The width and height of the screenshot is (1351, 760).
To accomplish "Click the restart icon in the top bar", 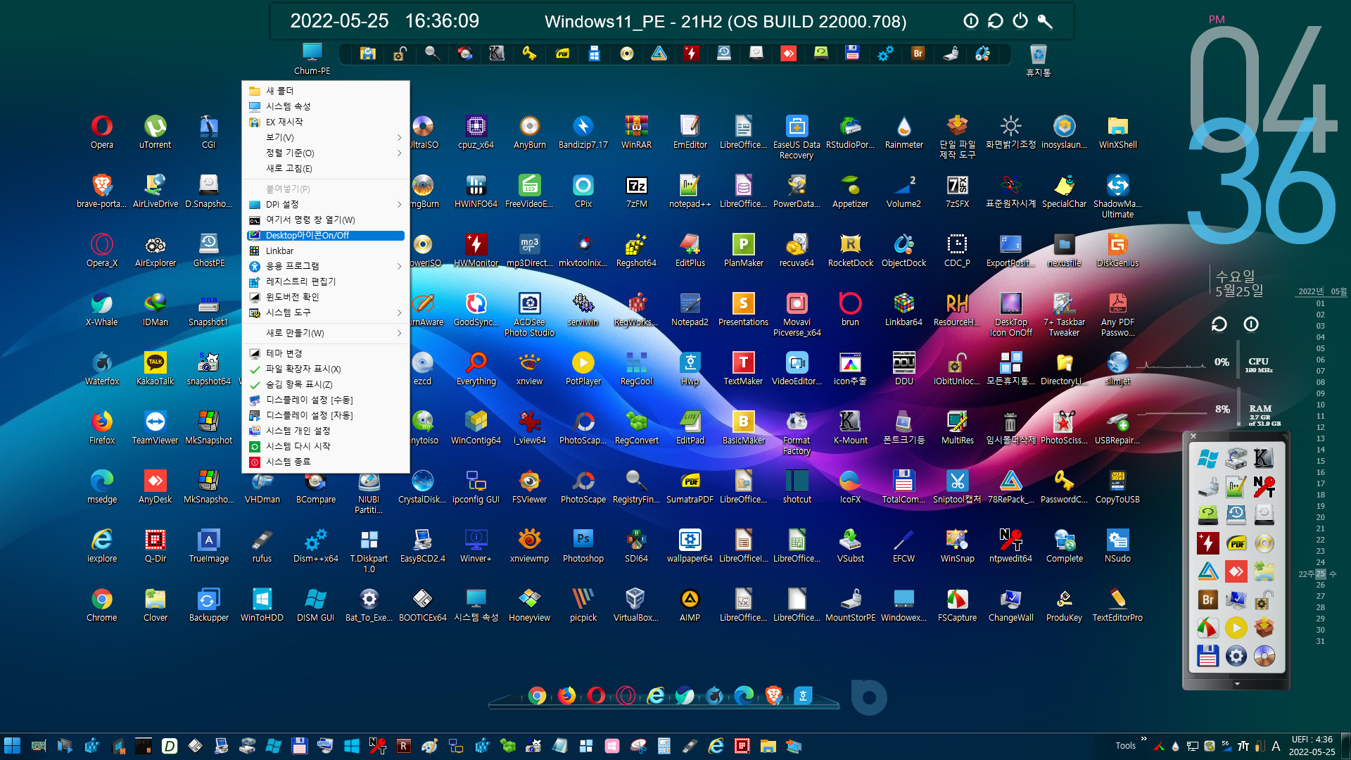I will 995,21.
